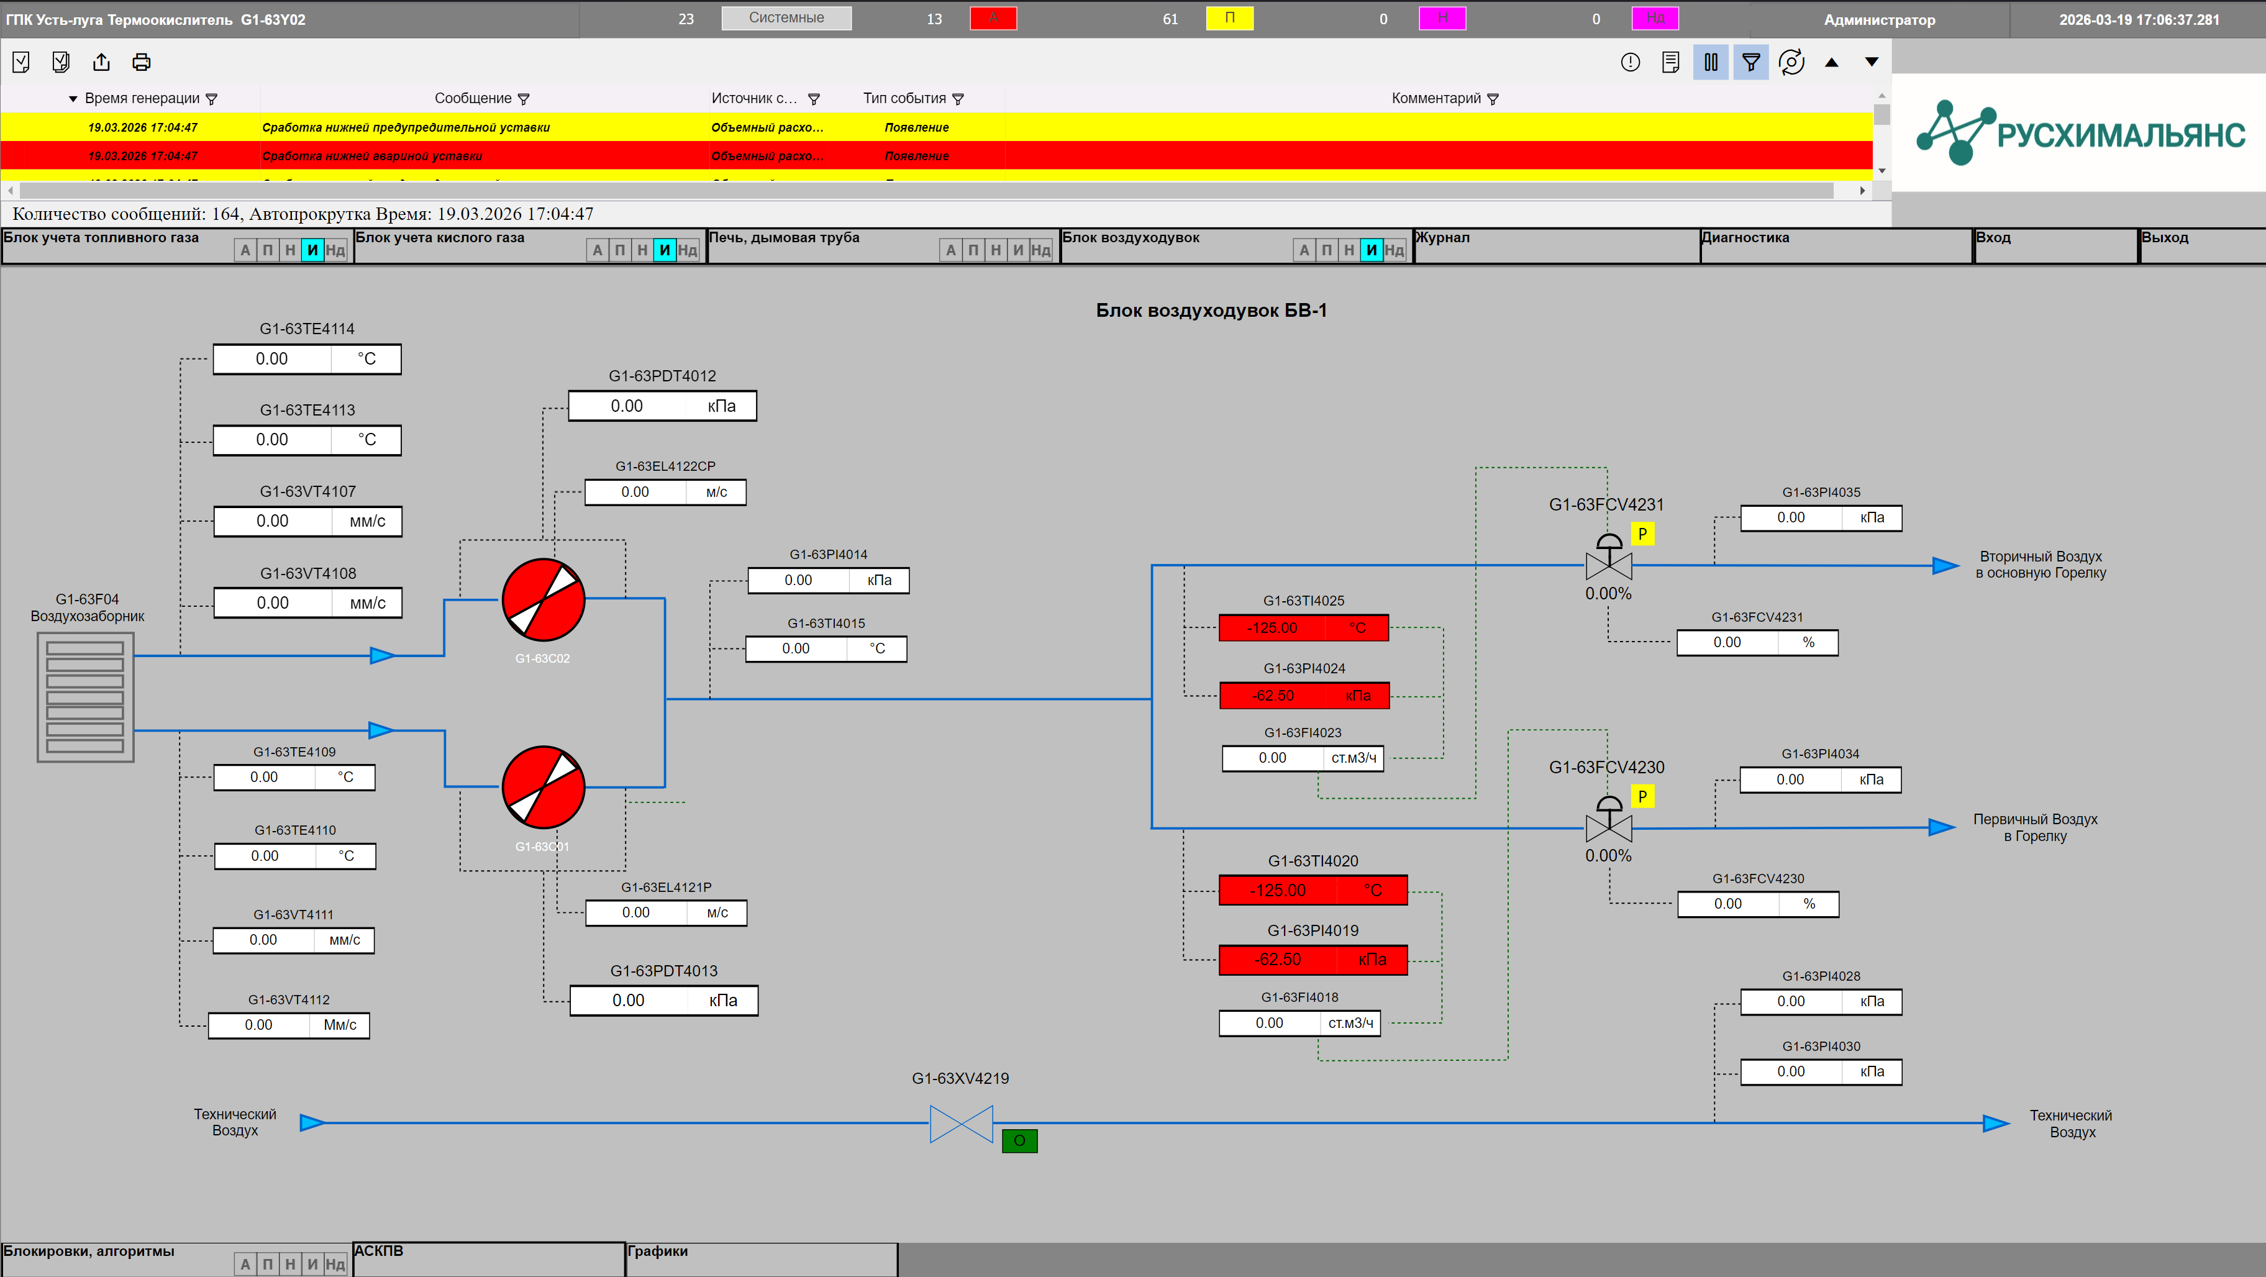Open the Диагностика tab
This screenshot has width=2266, height=1277.
tap(1836, 245)
